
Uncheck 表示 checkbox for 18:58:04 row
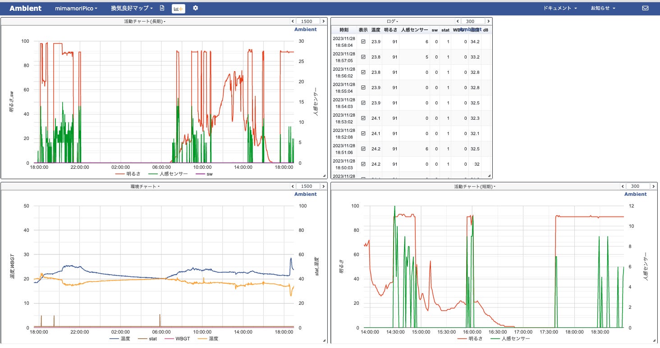pyautogui.click(x=363, y=42)
